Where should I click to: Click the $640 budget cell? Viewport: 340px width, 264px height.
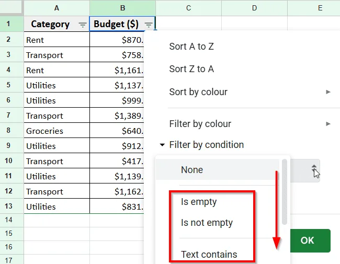117,131
